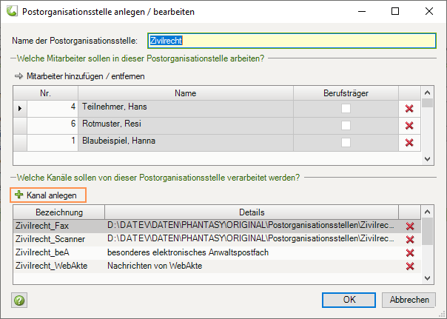This screenshot has width=447, height=319.
Task: Toggle Berufsträger checkbox for Teilnehmer, Hans
Action: pyautogui.click(x=346, y=109)
